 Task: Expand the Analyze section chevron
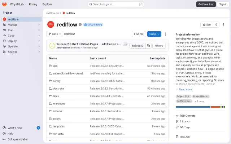click(x=39, y=52)
